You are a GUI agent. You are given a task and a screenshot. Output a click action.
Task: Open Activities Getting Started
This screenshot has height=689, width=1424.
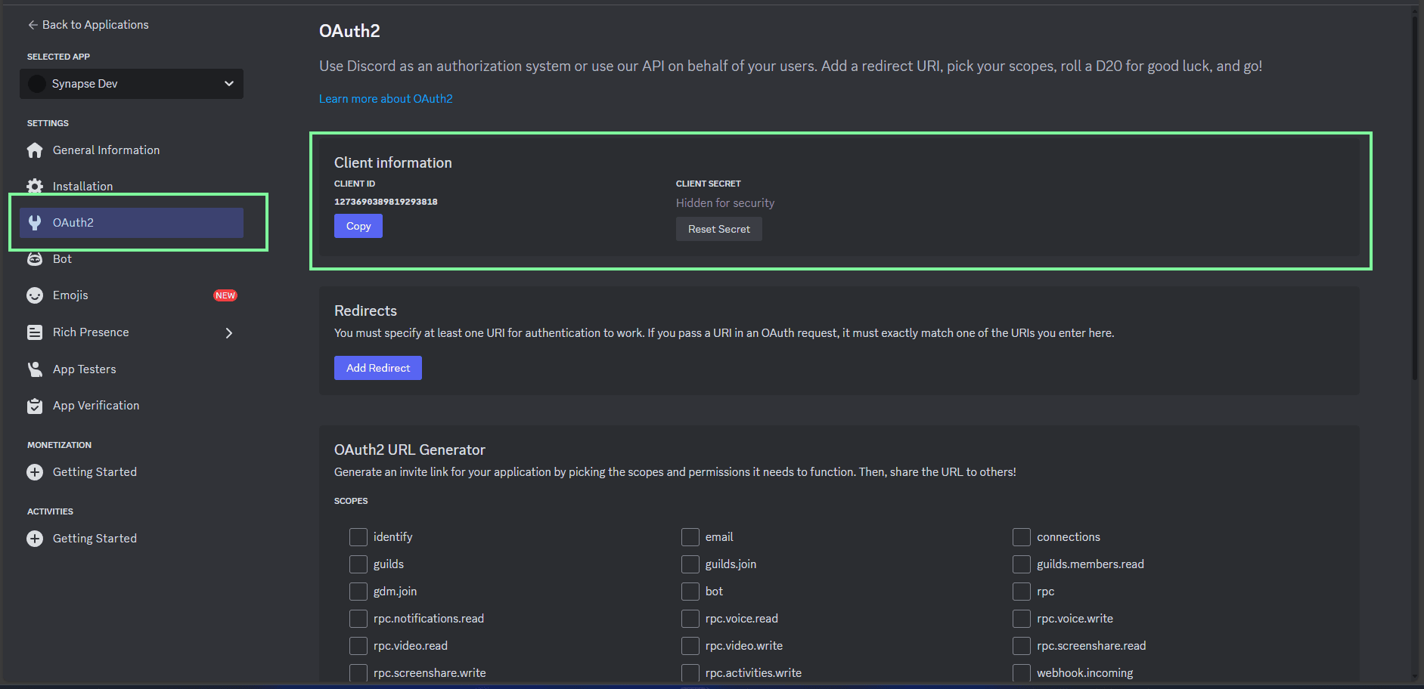(x=132, y=539)
